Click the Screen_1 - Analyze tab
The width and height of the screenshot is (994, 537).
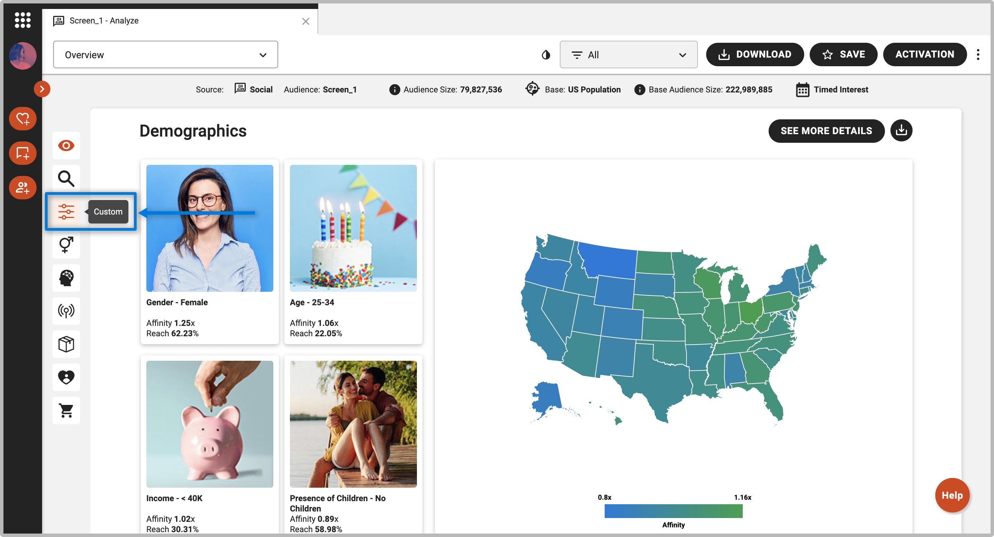(104, 21)
